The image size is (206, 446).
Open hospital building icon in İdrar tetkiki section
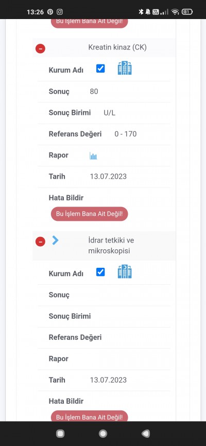125,271
